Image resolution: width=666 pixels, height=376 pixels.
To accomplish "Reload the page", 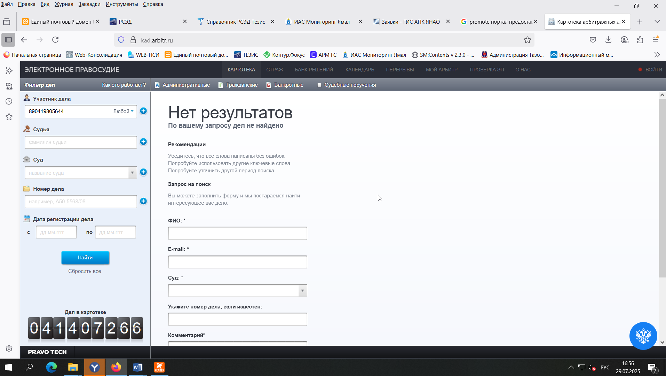I will click(x=55, y=40).
